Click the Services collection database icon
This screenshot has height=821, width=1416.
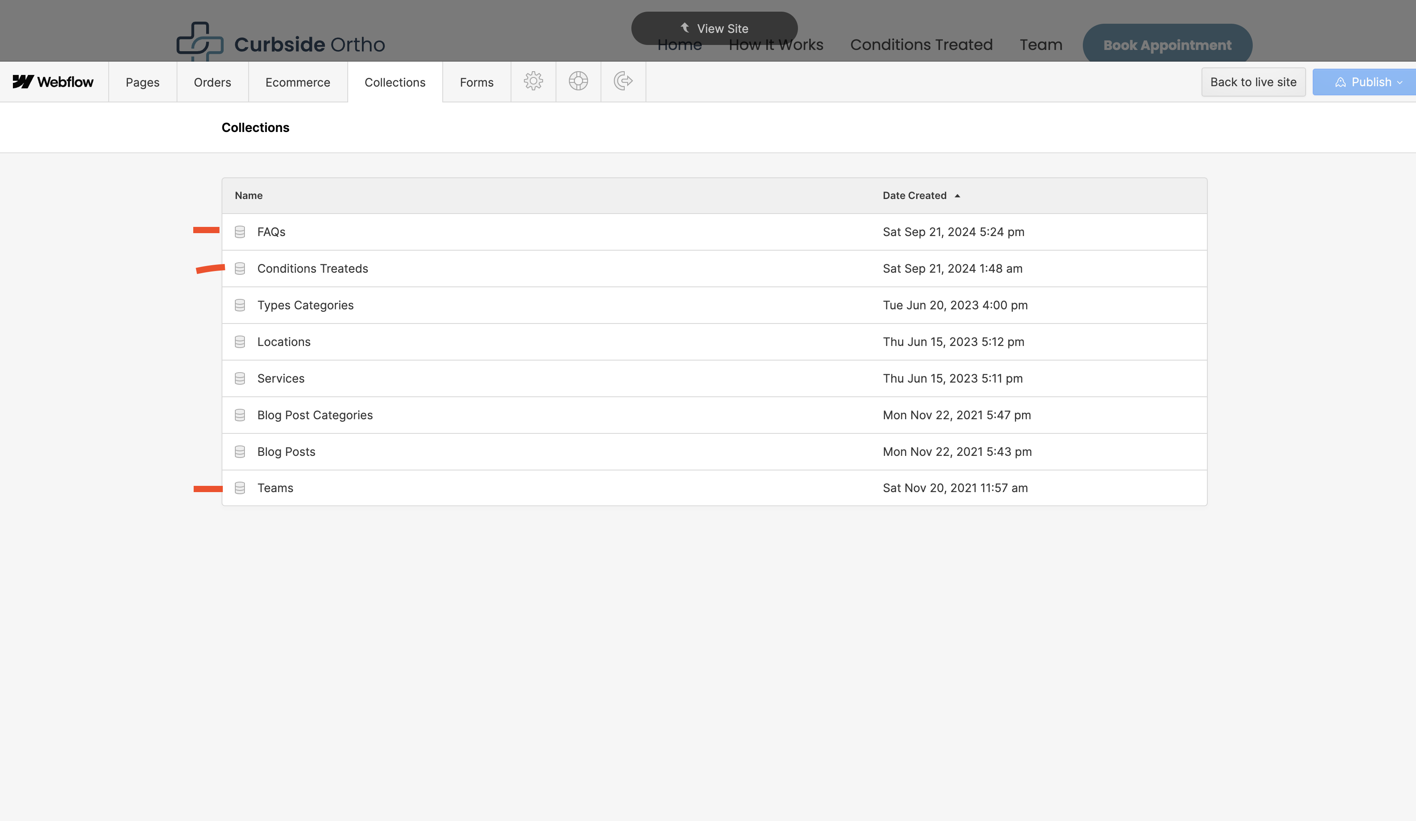click(x=240, y=378)
